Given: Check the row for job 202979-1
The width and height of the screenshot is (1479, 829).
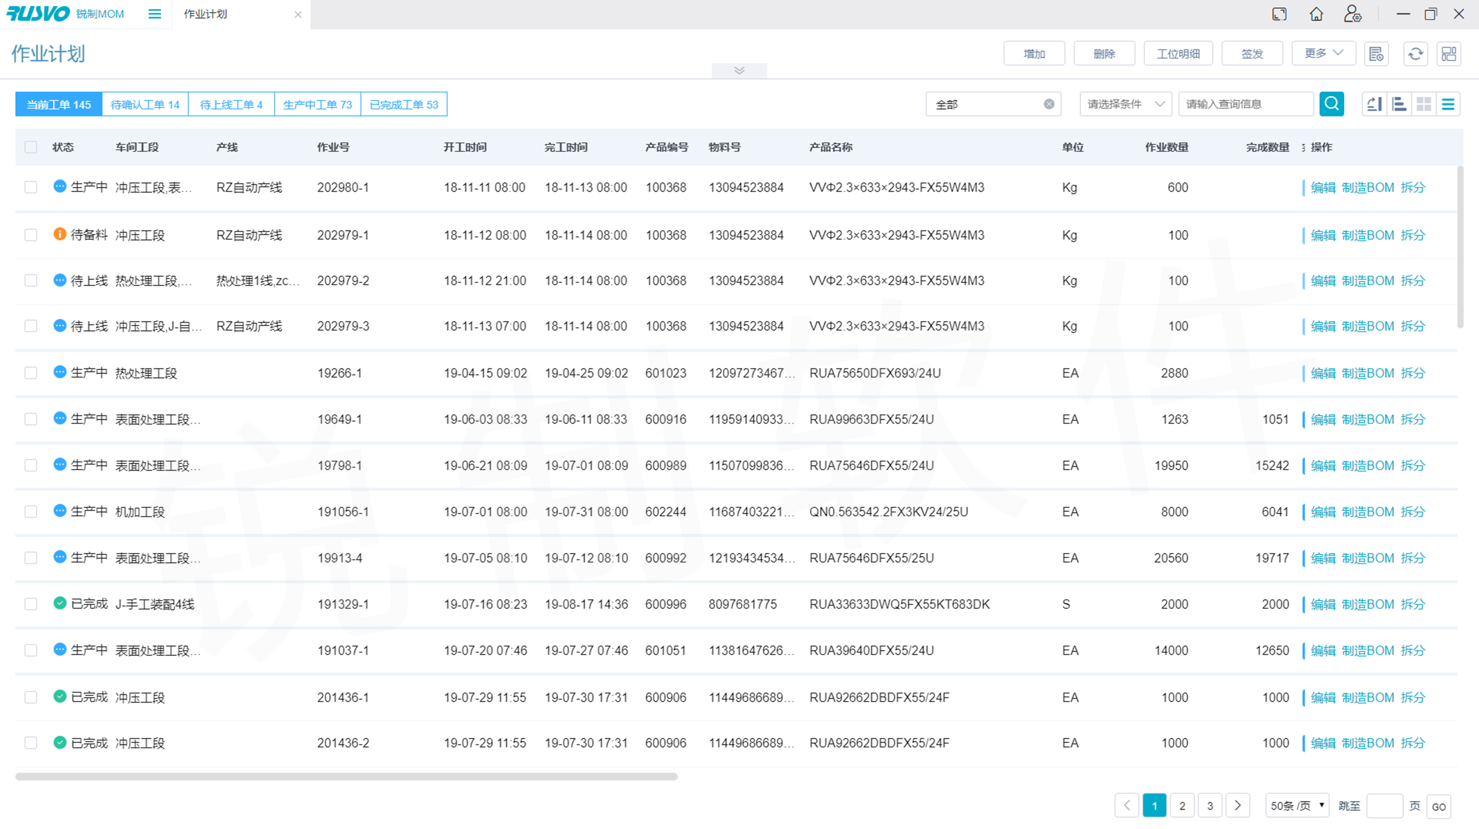Looking at the screenshot, I should (31, 235).
